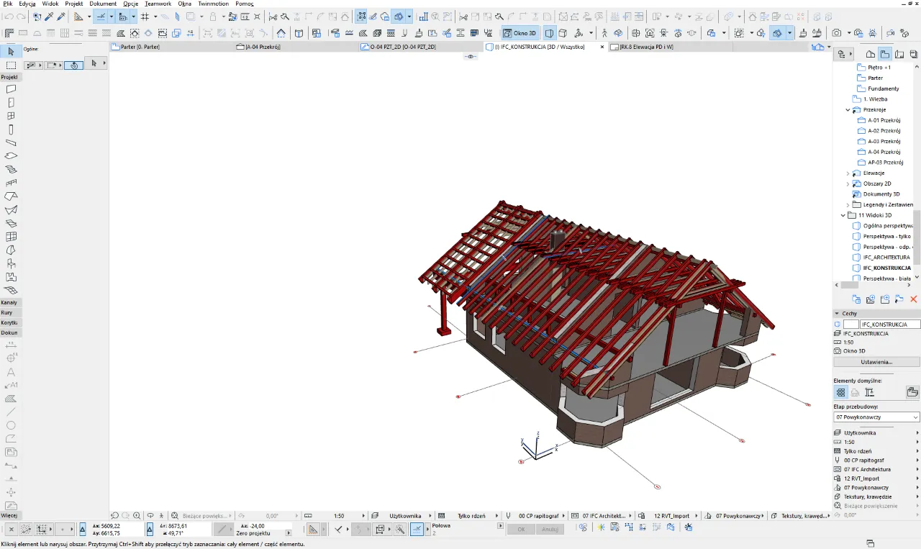The height and width of the screenshot is (549, 921).
Task: Select Fundamenty story in the navigator
Action: [x=883, y=89]
